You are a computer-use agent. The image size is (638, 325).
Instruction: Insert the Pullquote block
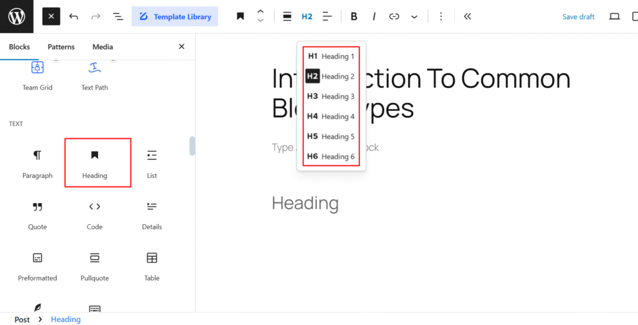point(95,266)
